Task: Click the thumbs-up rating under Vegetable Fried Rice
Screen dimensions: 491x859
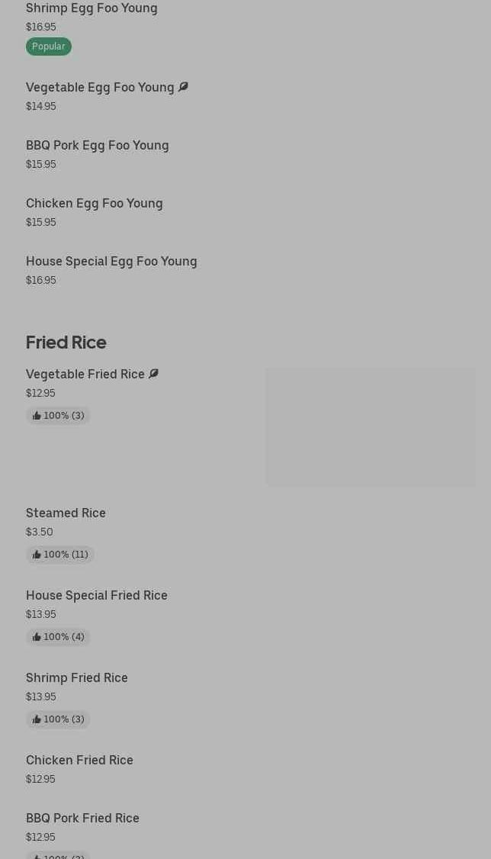Action: tap(58, 416)
